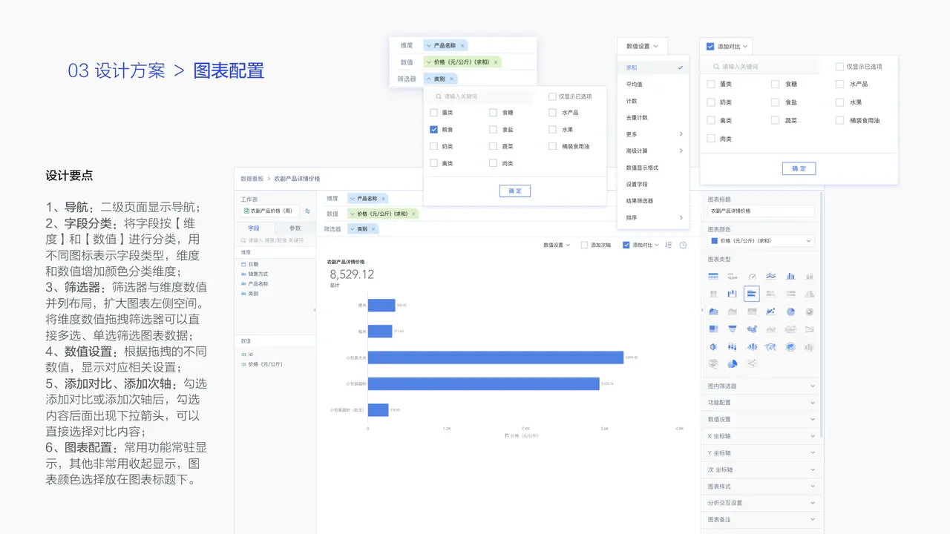Screen dimensions: 950x534
Task: Expand the 图表样式 section
Action: pos(761,487)
